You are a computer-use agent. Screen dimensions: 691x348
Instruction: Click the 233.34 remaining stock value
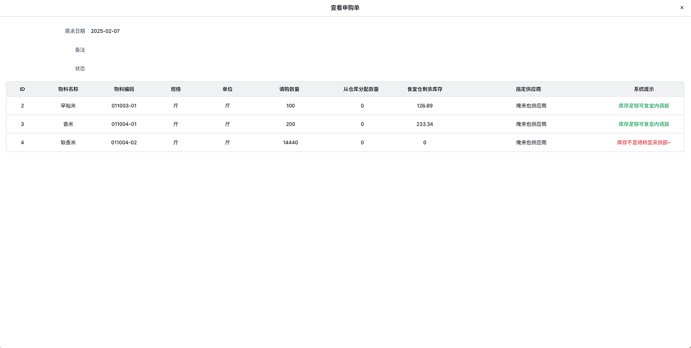(425, 124)
